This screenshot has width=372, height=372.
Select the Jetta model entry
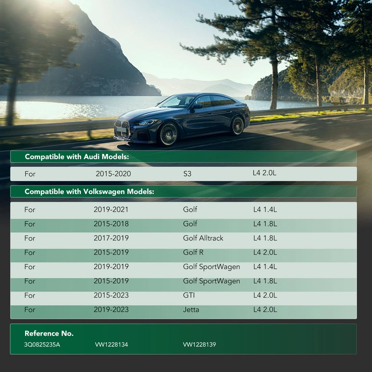191,310
